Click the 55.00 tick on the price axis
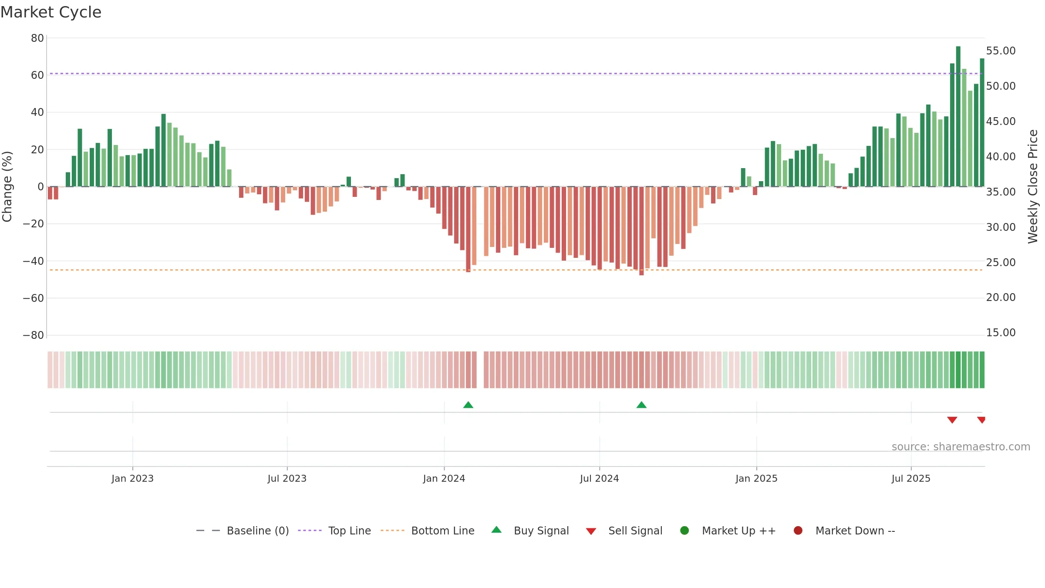 click(1001, 51)
